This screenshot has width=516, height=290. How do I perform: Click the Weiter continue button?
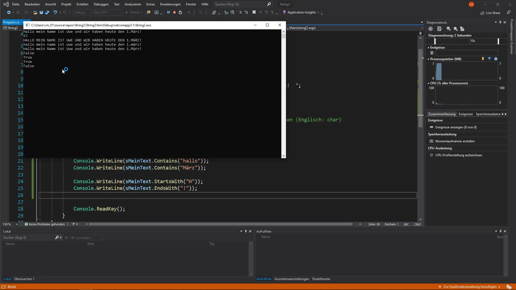point(134,12)
